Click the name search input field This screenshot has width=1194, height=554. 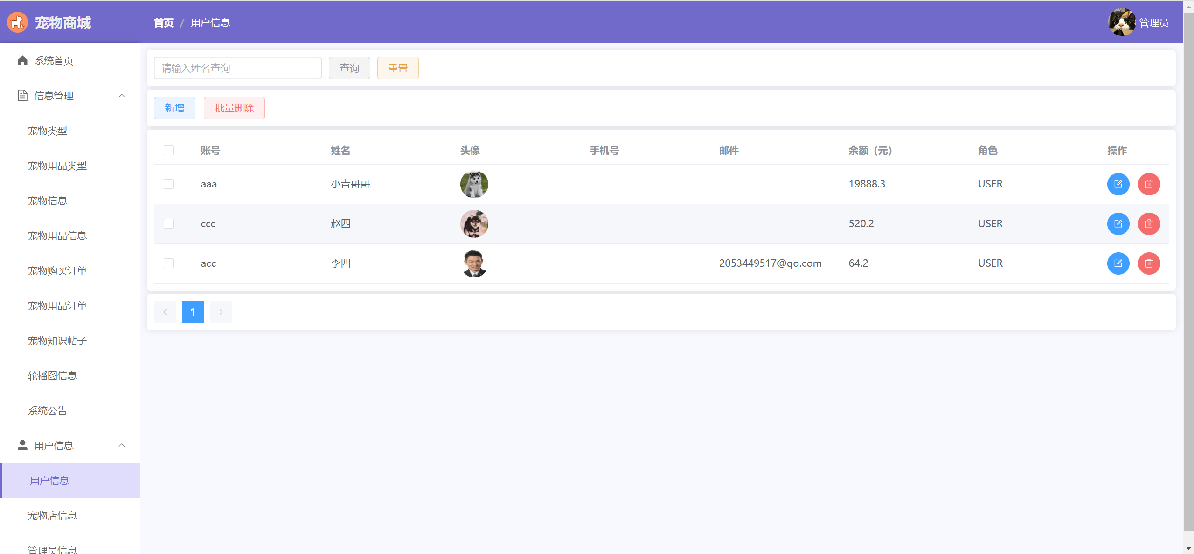click(237, 69)
